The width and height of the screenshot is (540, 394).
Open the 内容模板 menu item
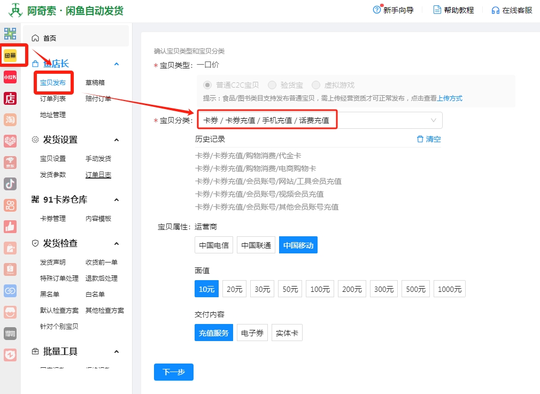98,218
